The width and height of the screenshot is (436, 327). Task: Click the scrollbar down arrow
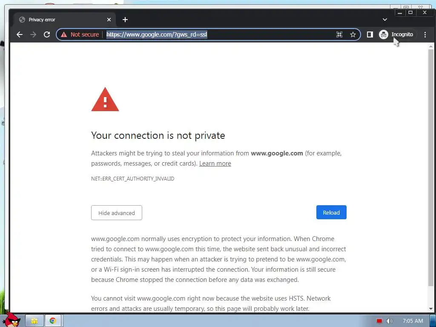point(431,309)
